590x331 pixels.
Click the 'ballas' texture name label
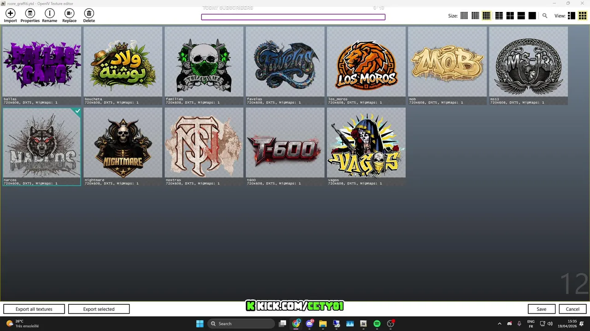point(10,99)
